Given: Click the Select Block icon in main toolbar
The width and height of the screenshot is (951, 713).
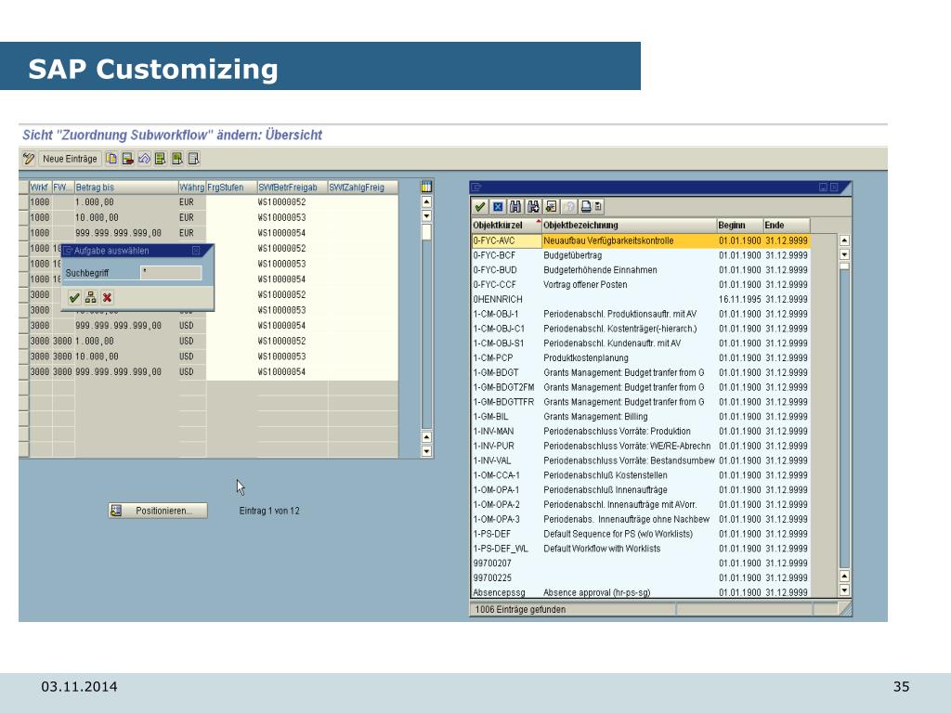Looking at the screenshot, I should (x=177, y=159).
